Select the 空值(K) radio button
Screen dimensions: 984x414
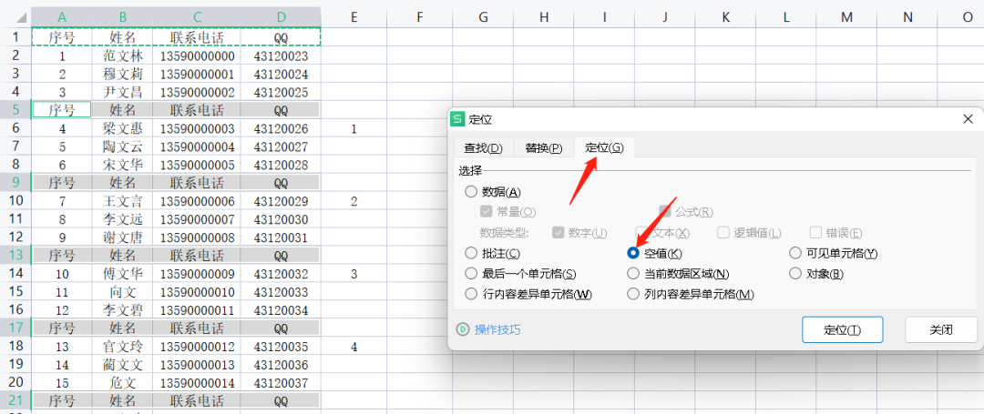633,253
